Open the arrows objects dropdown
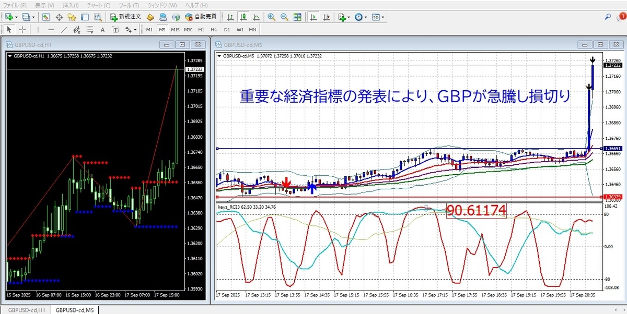This screenshot has width=627, height=314. pyautogui.click(x=131, y=30)
